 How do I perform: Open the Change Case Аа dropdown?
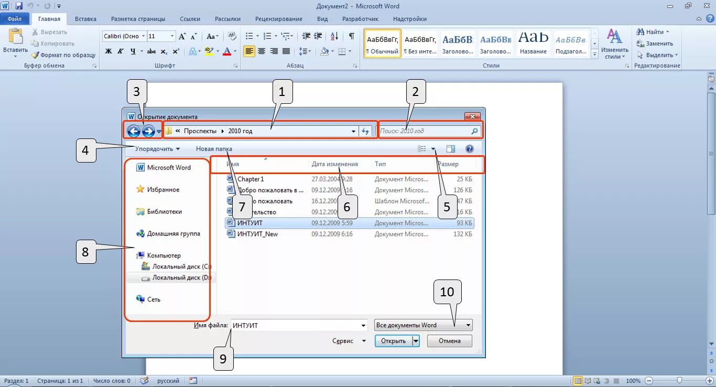(x=212, y=36)
